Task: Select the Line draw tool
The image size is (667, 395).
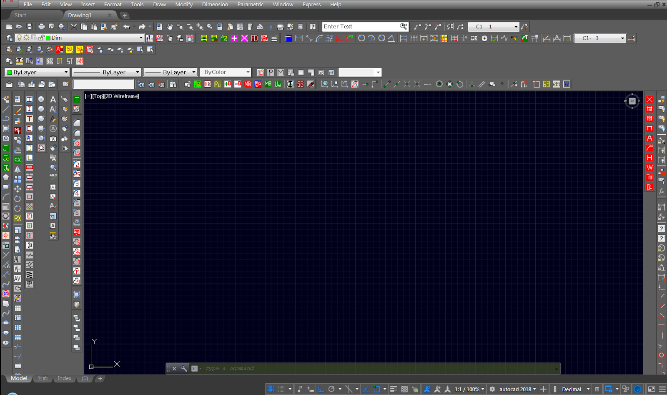Action: [6, 109]
